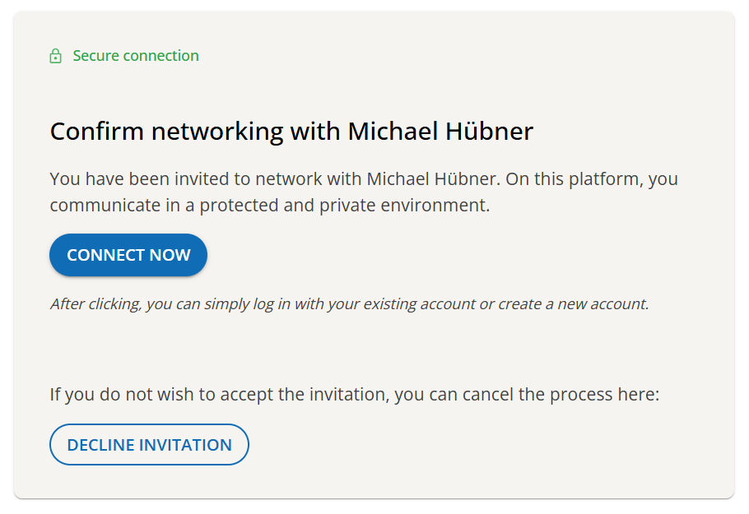The width and height of the screenshot is (749, 514).
Task: Click the word 'networking' in the heading
Action: click(x=216, y=132)
